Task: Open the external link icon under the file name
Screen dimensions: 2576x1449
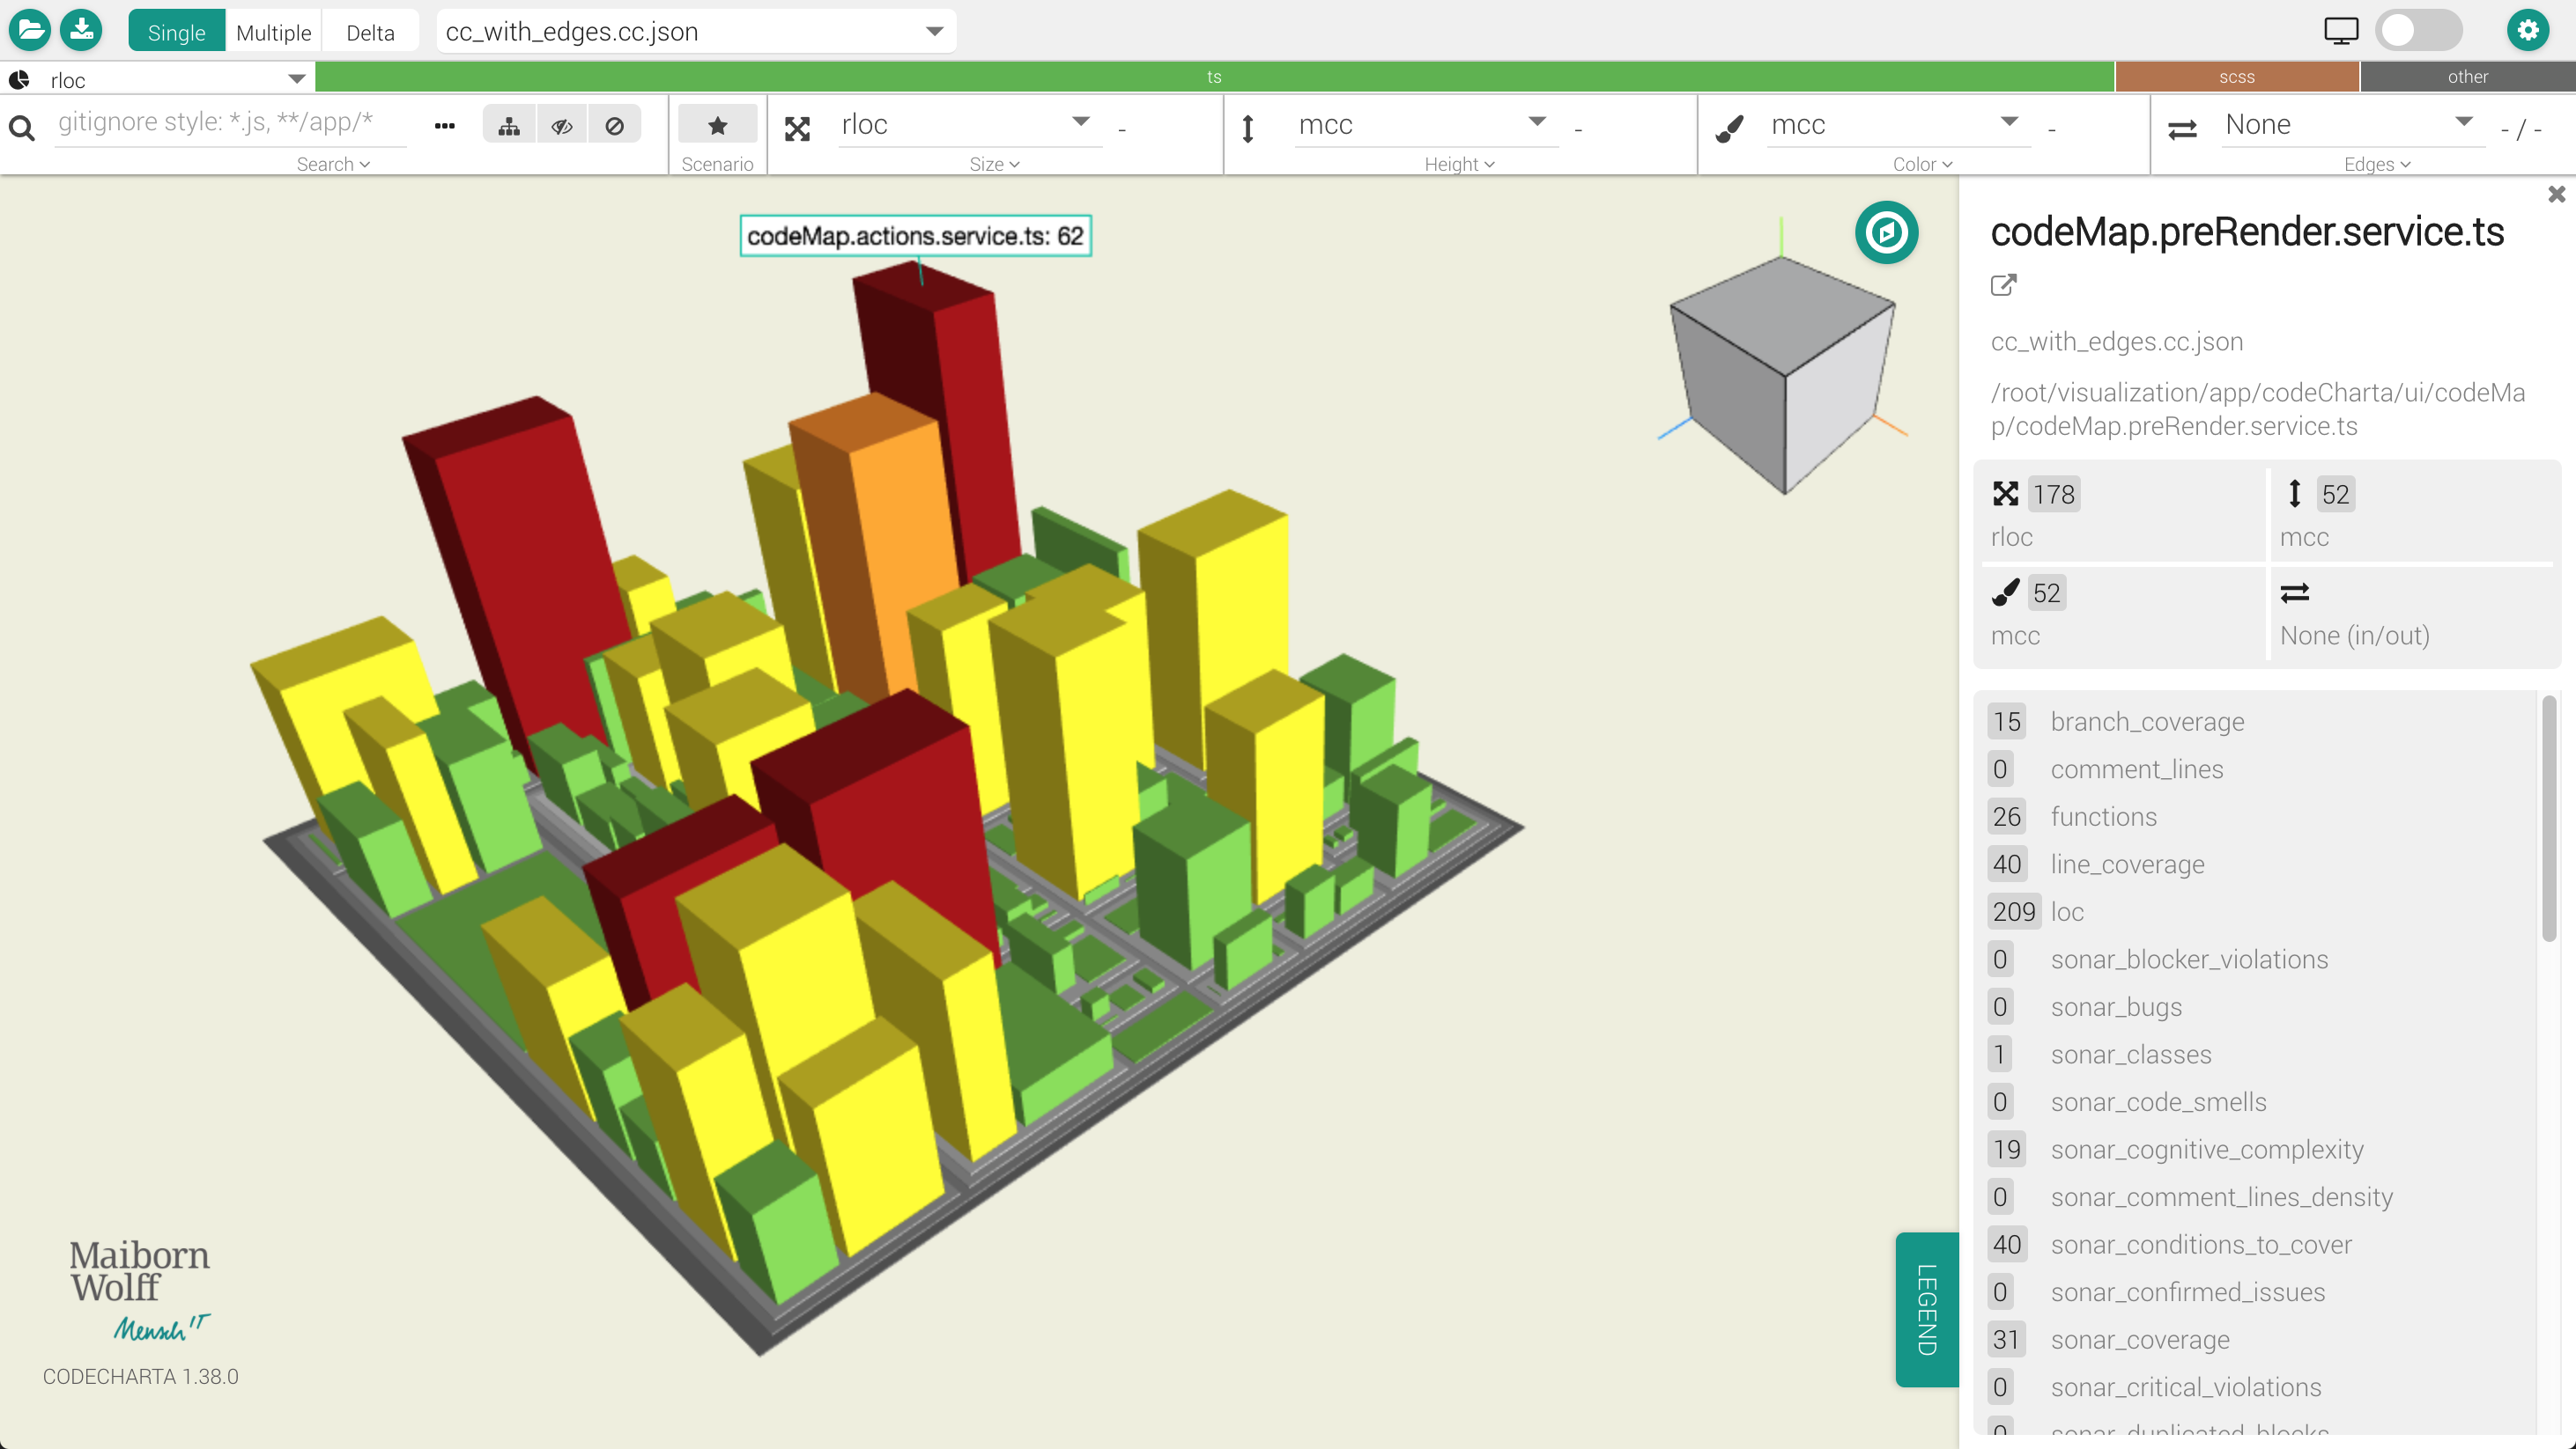Action: [x=2003, y=286]
